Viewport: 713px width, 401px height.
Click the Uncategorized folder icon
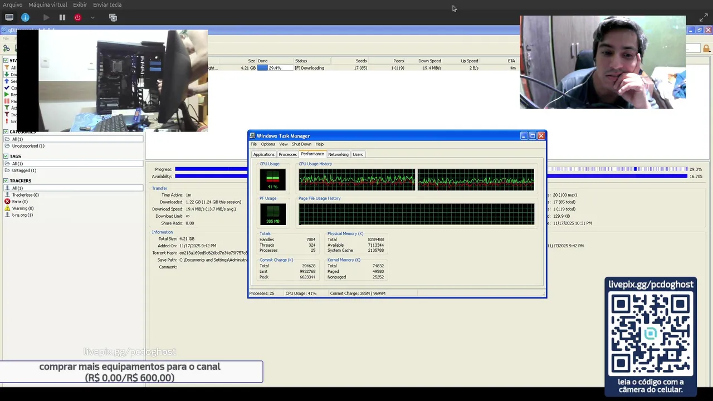click(x=7, y=146)
